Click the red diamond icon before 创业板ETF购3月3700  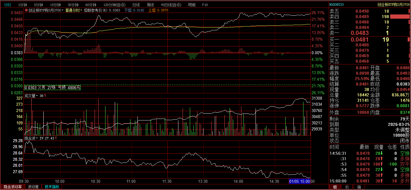(27, 10)
